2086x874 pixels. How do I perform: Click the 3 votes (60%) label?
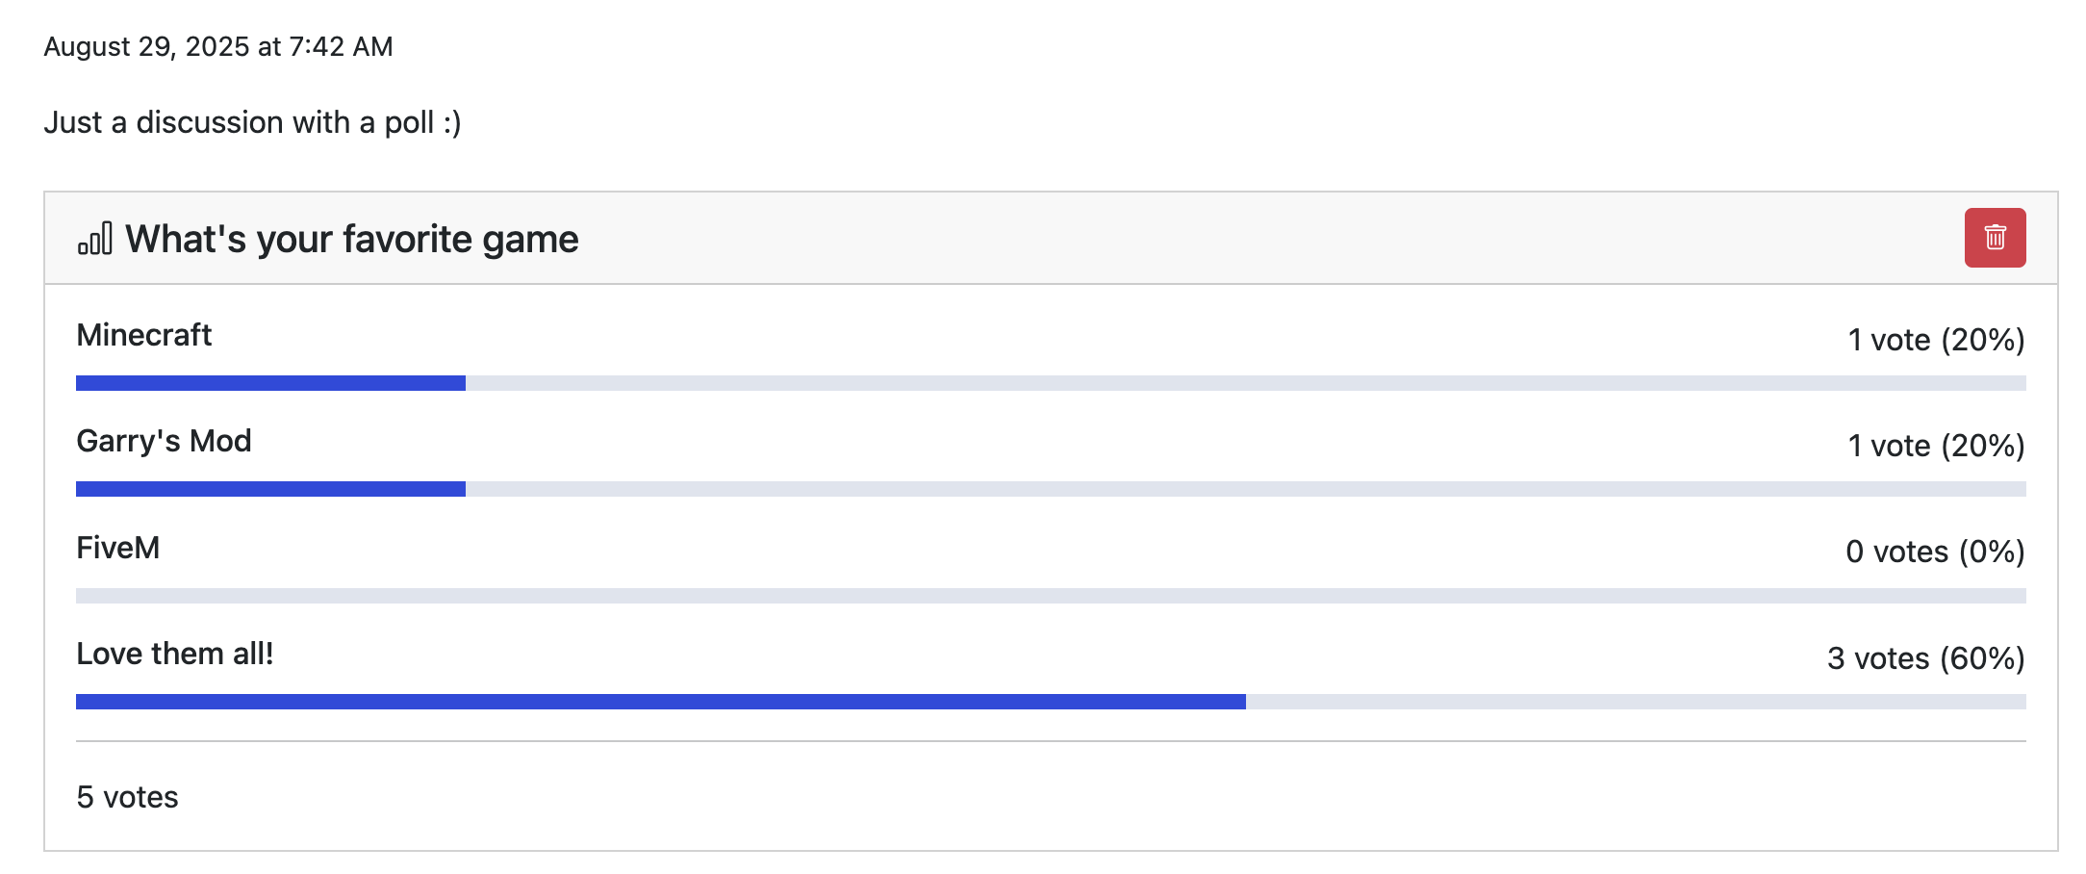(1926, 658)
